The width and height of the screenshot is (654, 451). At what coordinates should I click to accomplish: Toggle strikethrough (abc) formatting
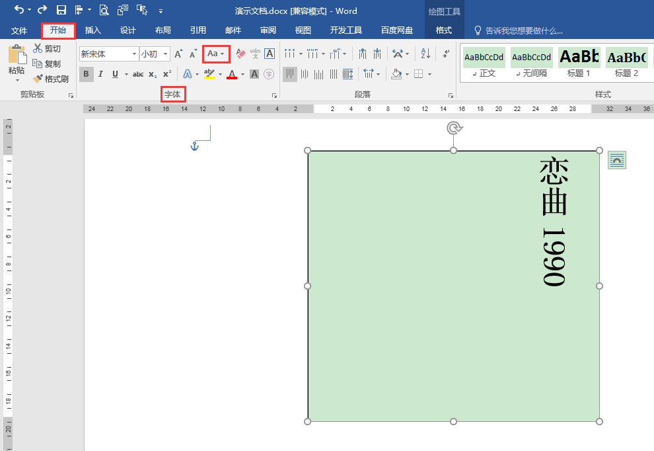click(138, 74)
